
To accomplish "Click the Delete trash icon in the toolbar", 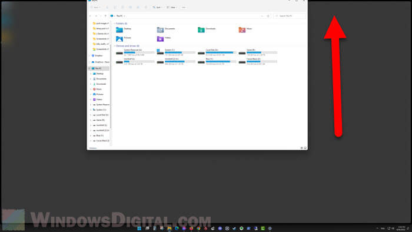I will coord(146,7).
